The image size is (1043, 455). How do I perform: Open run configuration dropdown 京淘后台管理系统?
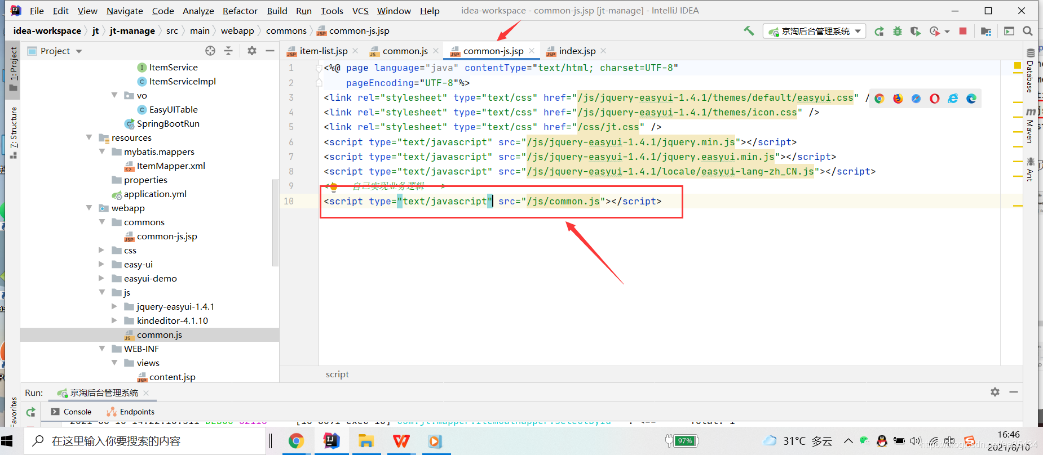point(815,32)
